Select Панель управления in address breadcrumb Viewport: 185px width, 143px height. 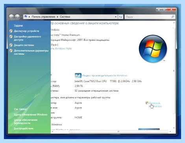coord(43,17)
